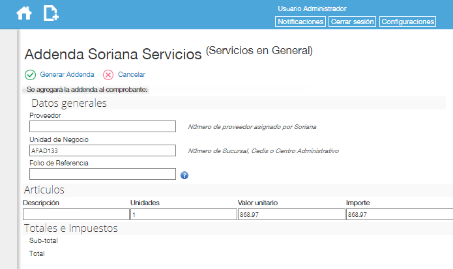Click the Unidad de Negocio field
453x269 pixels.
(x=102, y=150)
